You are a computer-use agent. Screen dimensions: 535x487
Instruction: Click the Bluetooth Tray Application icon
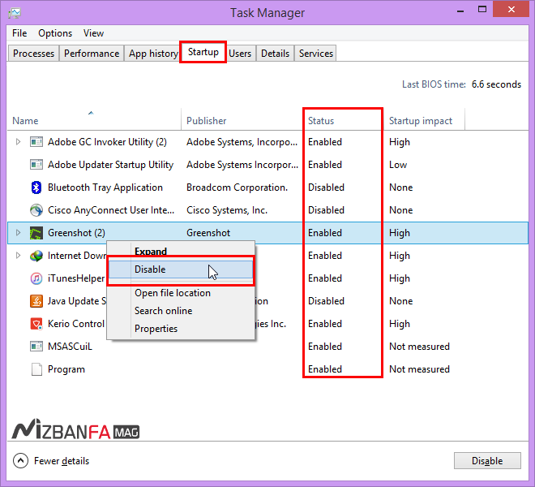pyautogui.click(x=36, y=187)
